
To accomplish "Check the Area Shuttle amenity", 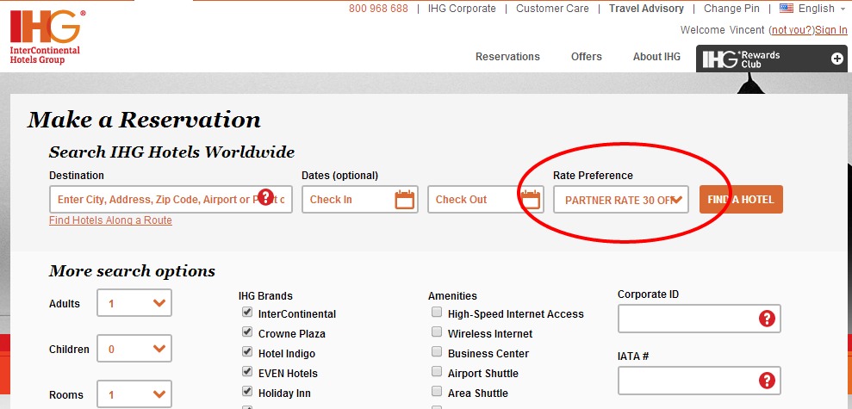I will (x=436, y=391).
